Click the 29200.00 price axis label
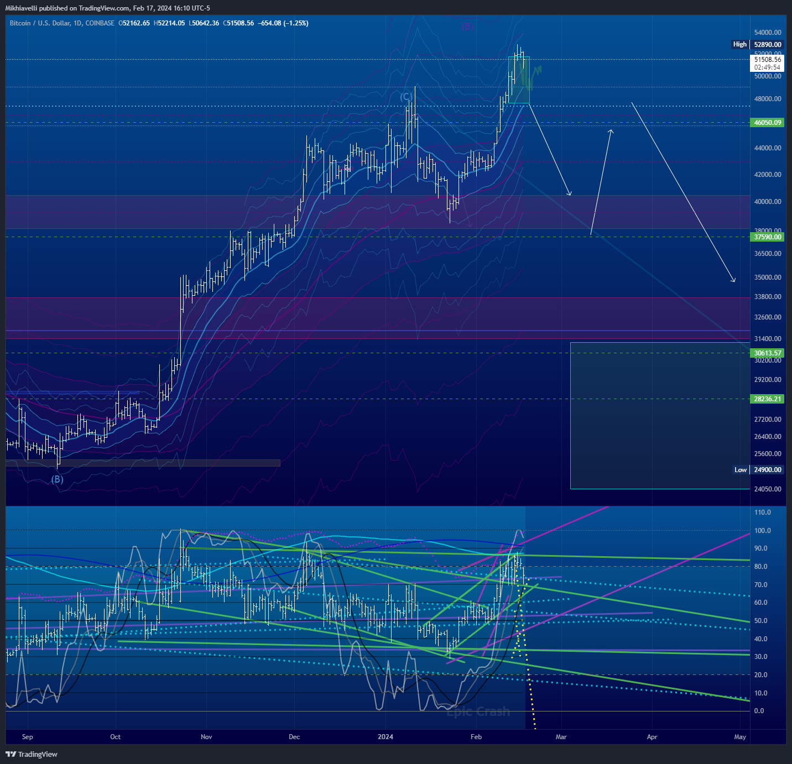 [768, 380]
